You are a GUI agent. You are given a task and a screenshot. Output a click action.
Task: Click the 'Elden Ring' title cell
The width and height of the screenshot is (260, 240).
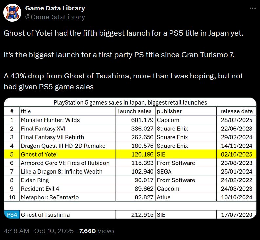click(68, 180)
